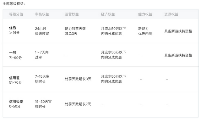Click 具备新游扶持资格 in the 一般 row
Image resolution: width=200 pixels, height=122 pixels.
[178, 55]
